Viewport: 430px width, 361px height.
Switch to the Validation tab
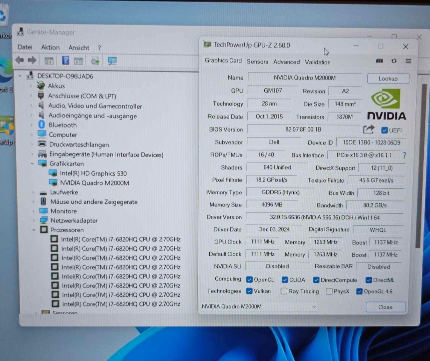click(x=318, y=62)
